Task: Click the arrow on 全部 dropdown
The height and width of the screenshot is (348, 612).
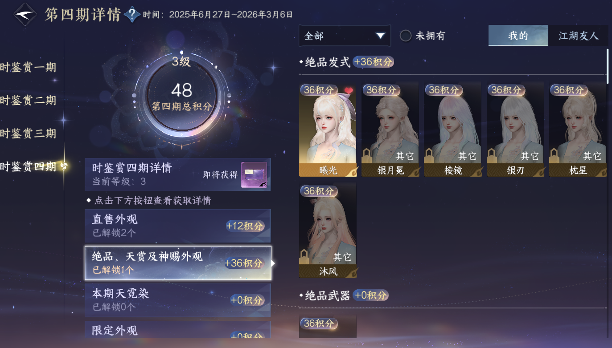Action: (x=380, y=36)
